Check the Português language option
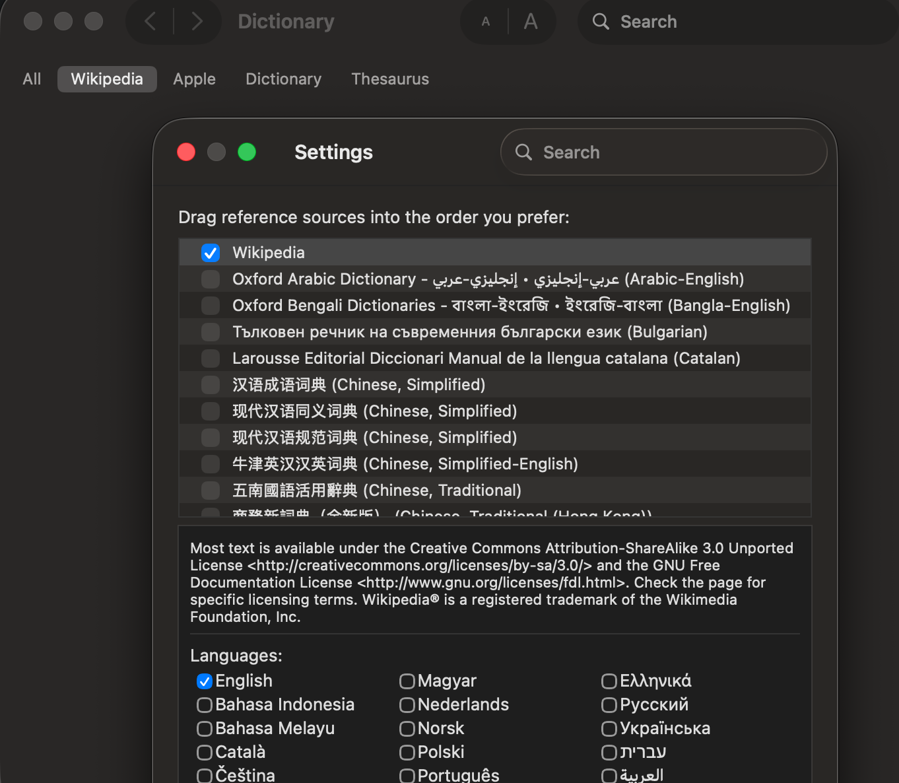 pyautogui.click(x=407, y=776)
